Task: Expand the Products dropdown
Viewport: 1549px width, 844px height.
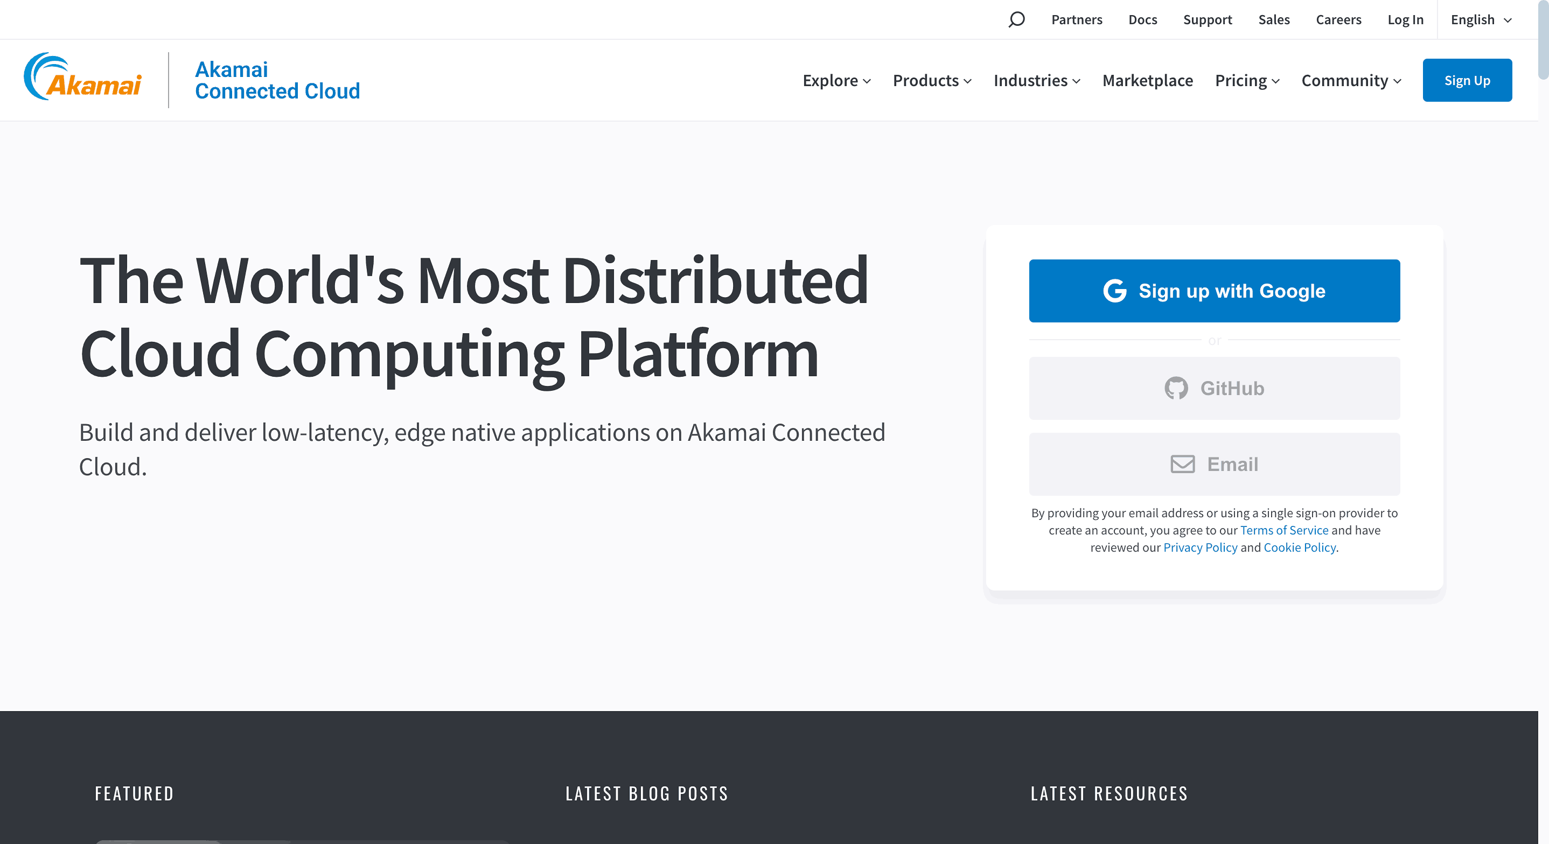Action: tap(931, 81)
